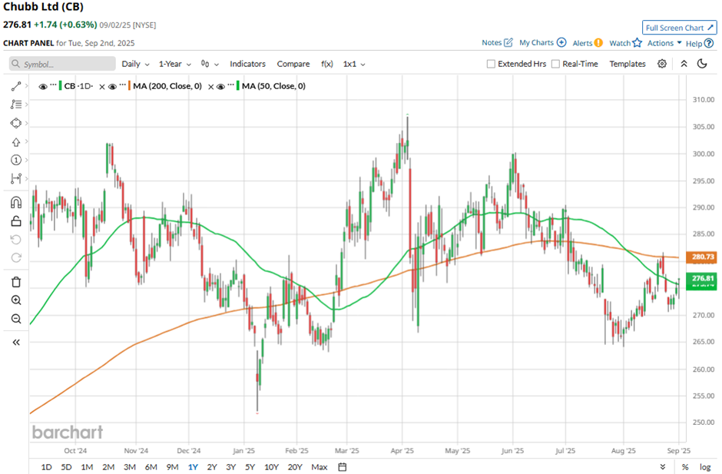Screen dimensions: 722x474
Task: Open the Fibonacci tools icon
Action: click(x=16, y=104)
